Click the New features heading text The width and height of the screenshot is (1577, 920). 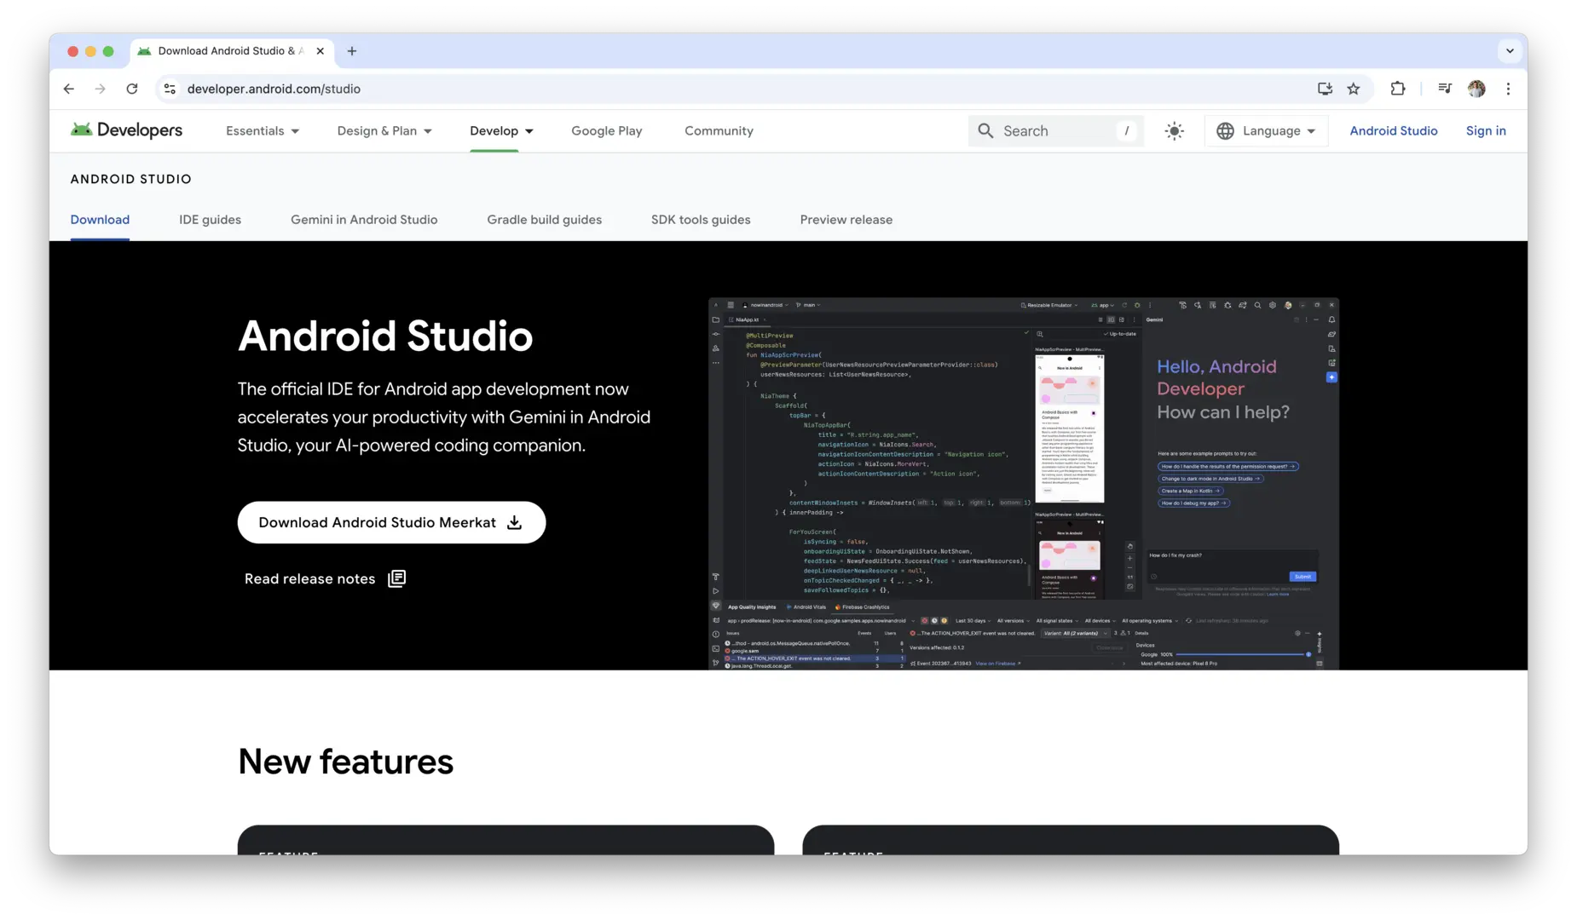345,761
